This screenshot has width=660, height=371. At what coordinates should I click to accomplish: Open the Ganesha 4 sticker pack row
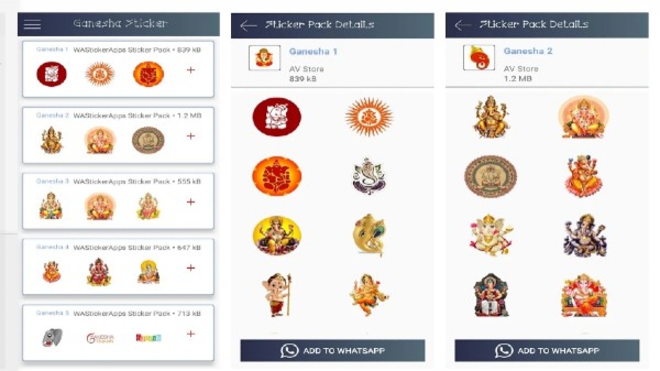click(118, 267)
